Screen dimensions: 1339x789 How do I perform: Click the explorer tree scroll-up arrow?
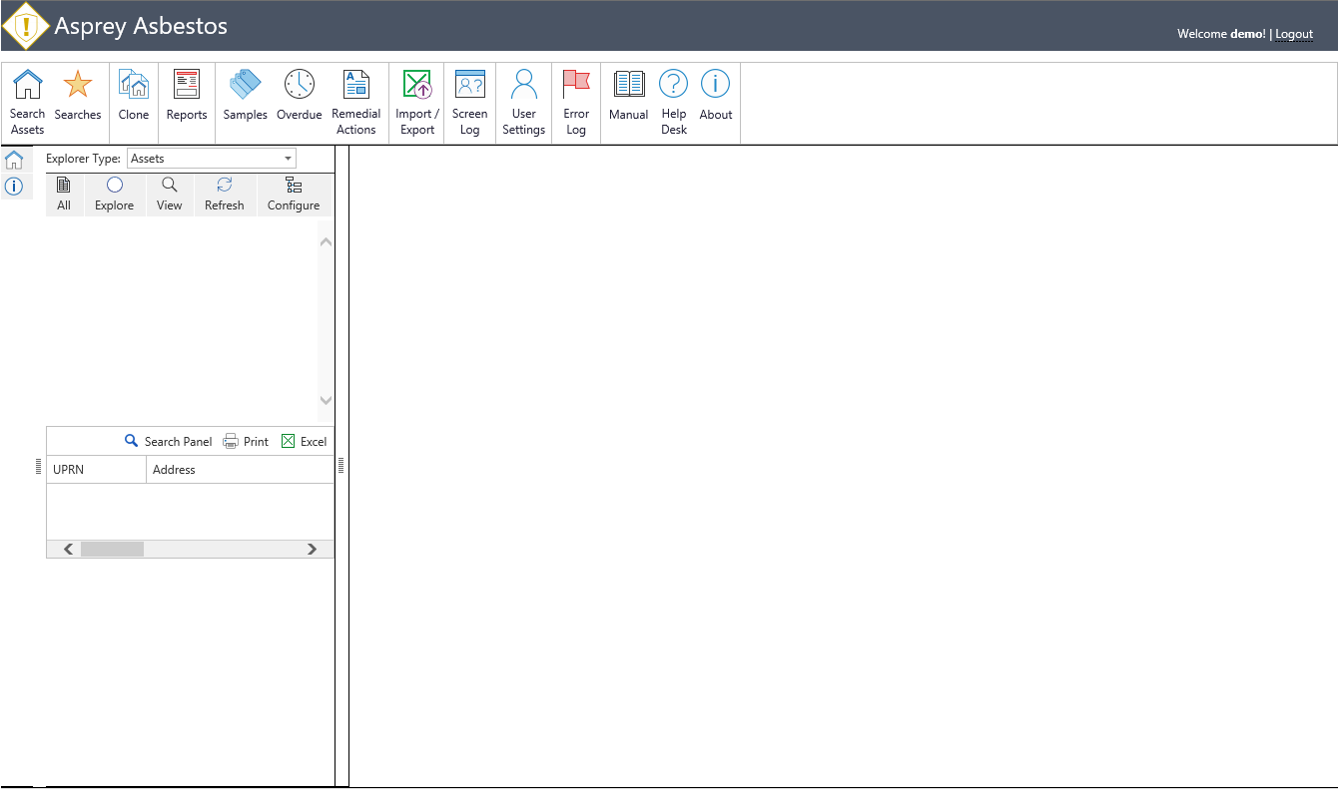click(326, 242)
